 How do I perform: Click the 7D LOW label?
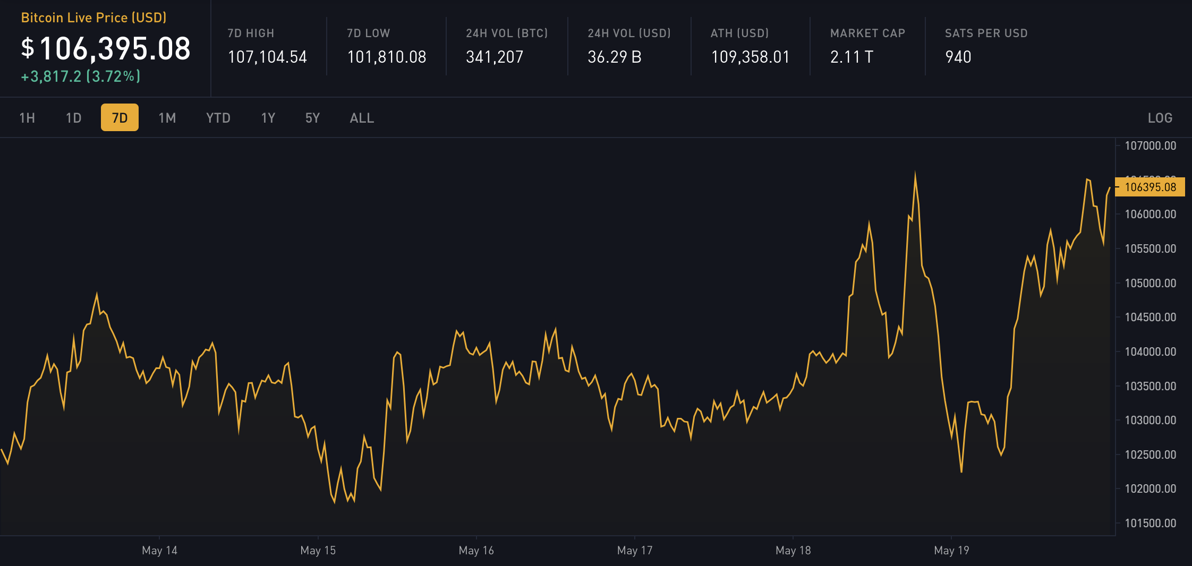pyautogui.click(x=368, y=33)
